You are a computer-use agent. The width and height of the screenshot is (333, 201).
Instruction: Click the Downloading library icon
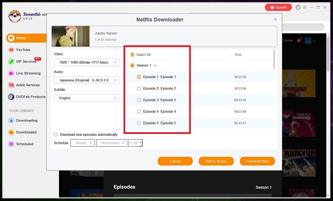point(11,121)
